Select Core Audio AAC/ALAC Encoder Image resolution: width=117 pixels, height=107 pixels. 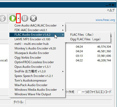coord(37,25)
